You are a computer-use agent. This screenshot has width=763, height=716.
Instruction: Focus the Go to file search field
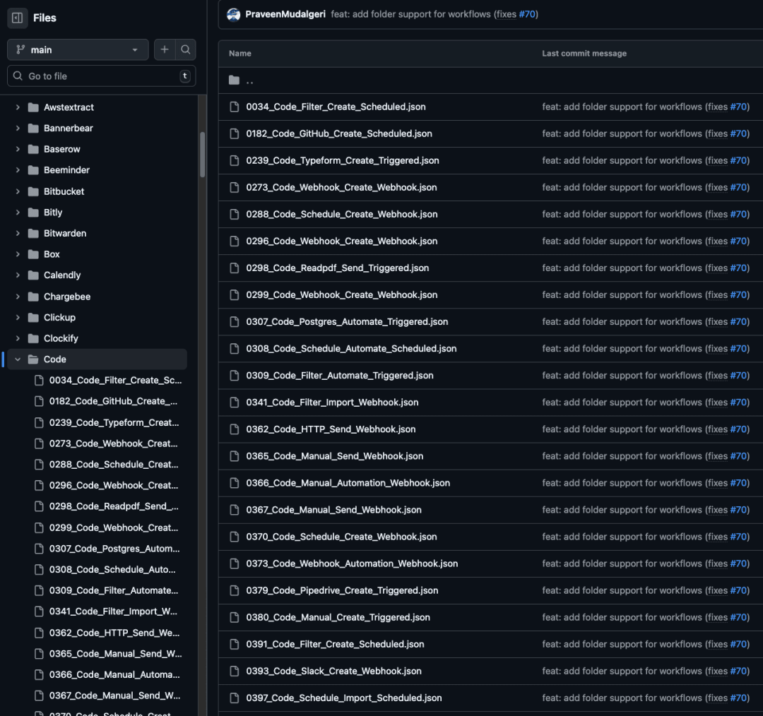click(x=101, y=76)
